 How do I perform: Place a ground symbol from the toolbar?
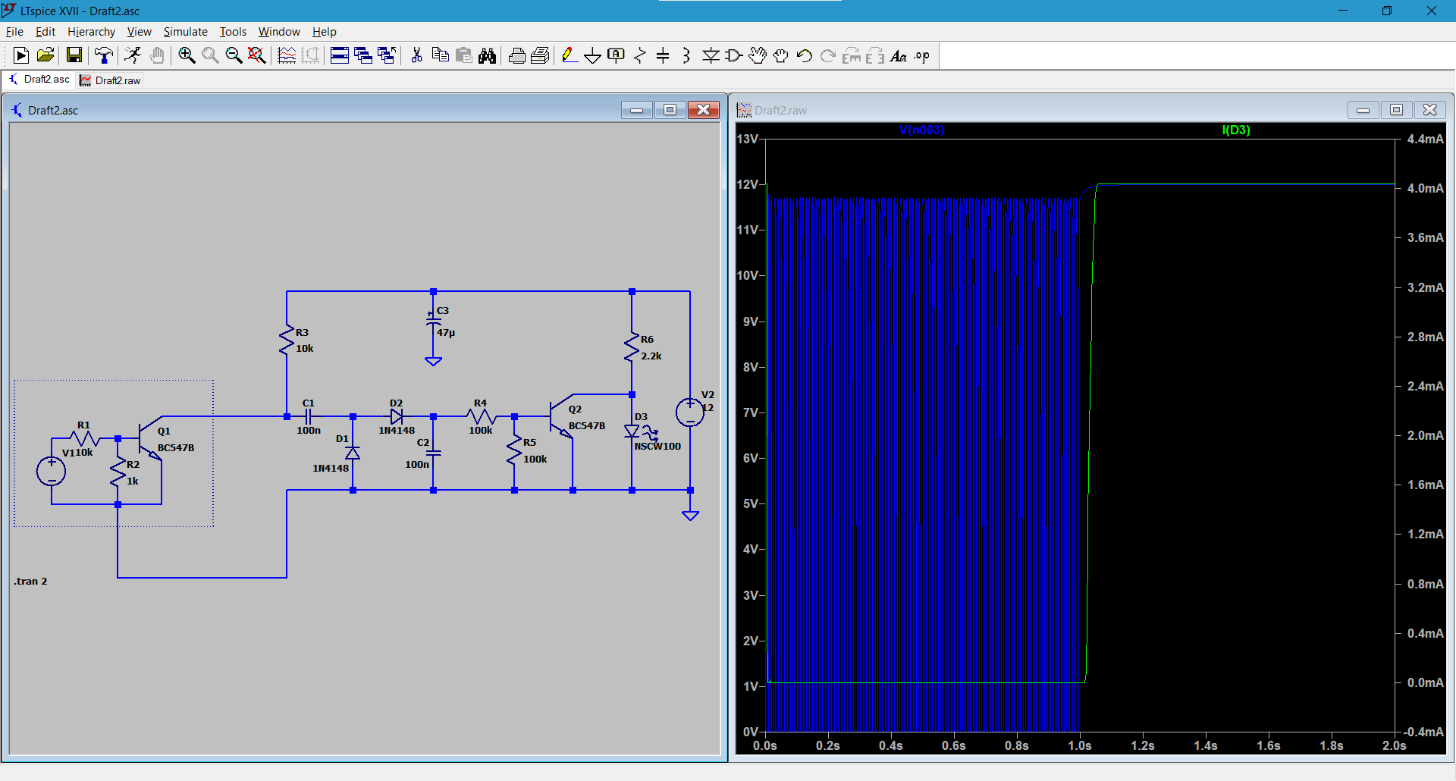592,56
